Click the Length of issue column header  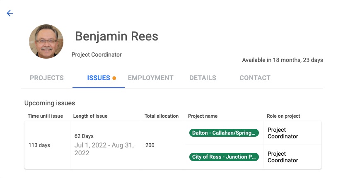(90, 116)
